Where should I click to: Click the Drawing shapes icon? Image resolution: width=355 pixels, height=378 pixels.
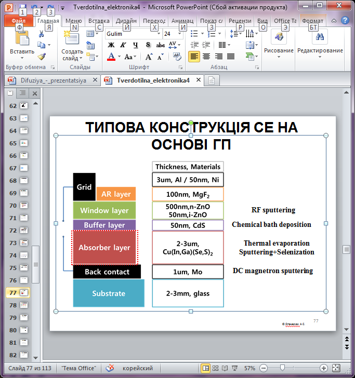[x=278, y=36]
